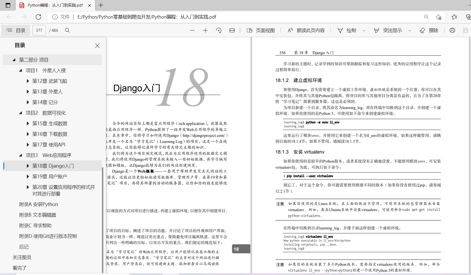
Task: Jump to 项目1 外星人入侵
Action: coord(46,71)
